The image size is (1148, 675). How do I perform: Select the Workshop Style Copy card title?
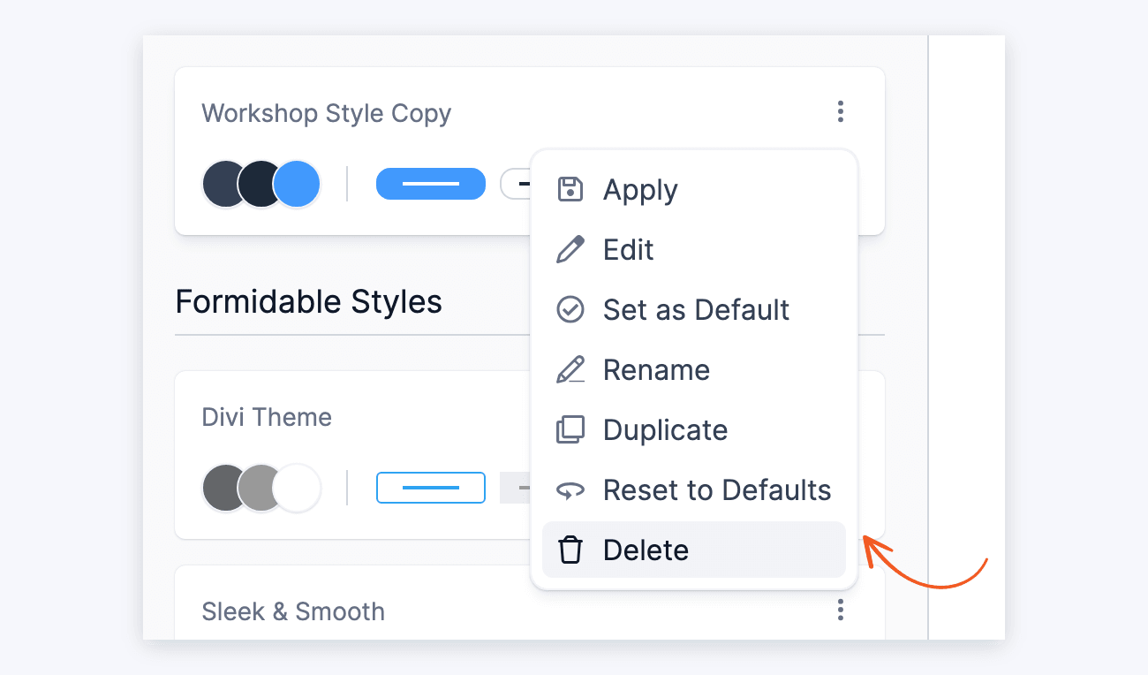pyautogui.click(x=327, y=114)
